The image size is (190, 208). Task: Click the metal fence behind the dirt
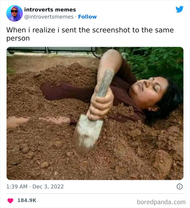coord(52,50)
